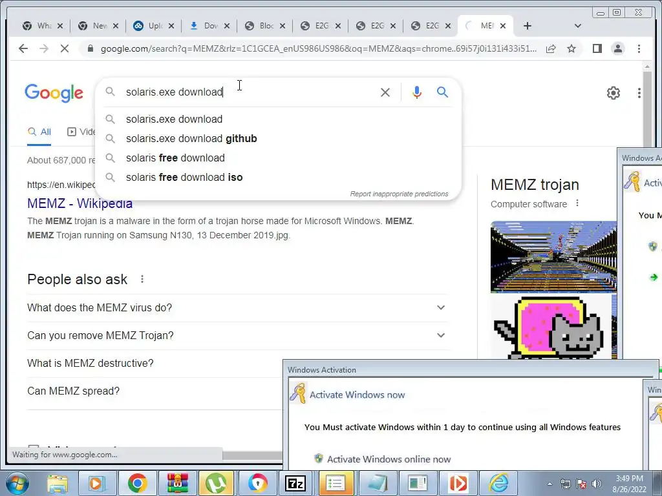Close the 'Dow' tab

point(227,26)
